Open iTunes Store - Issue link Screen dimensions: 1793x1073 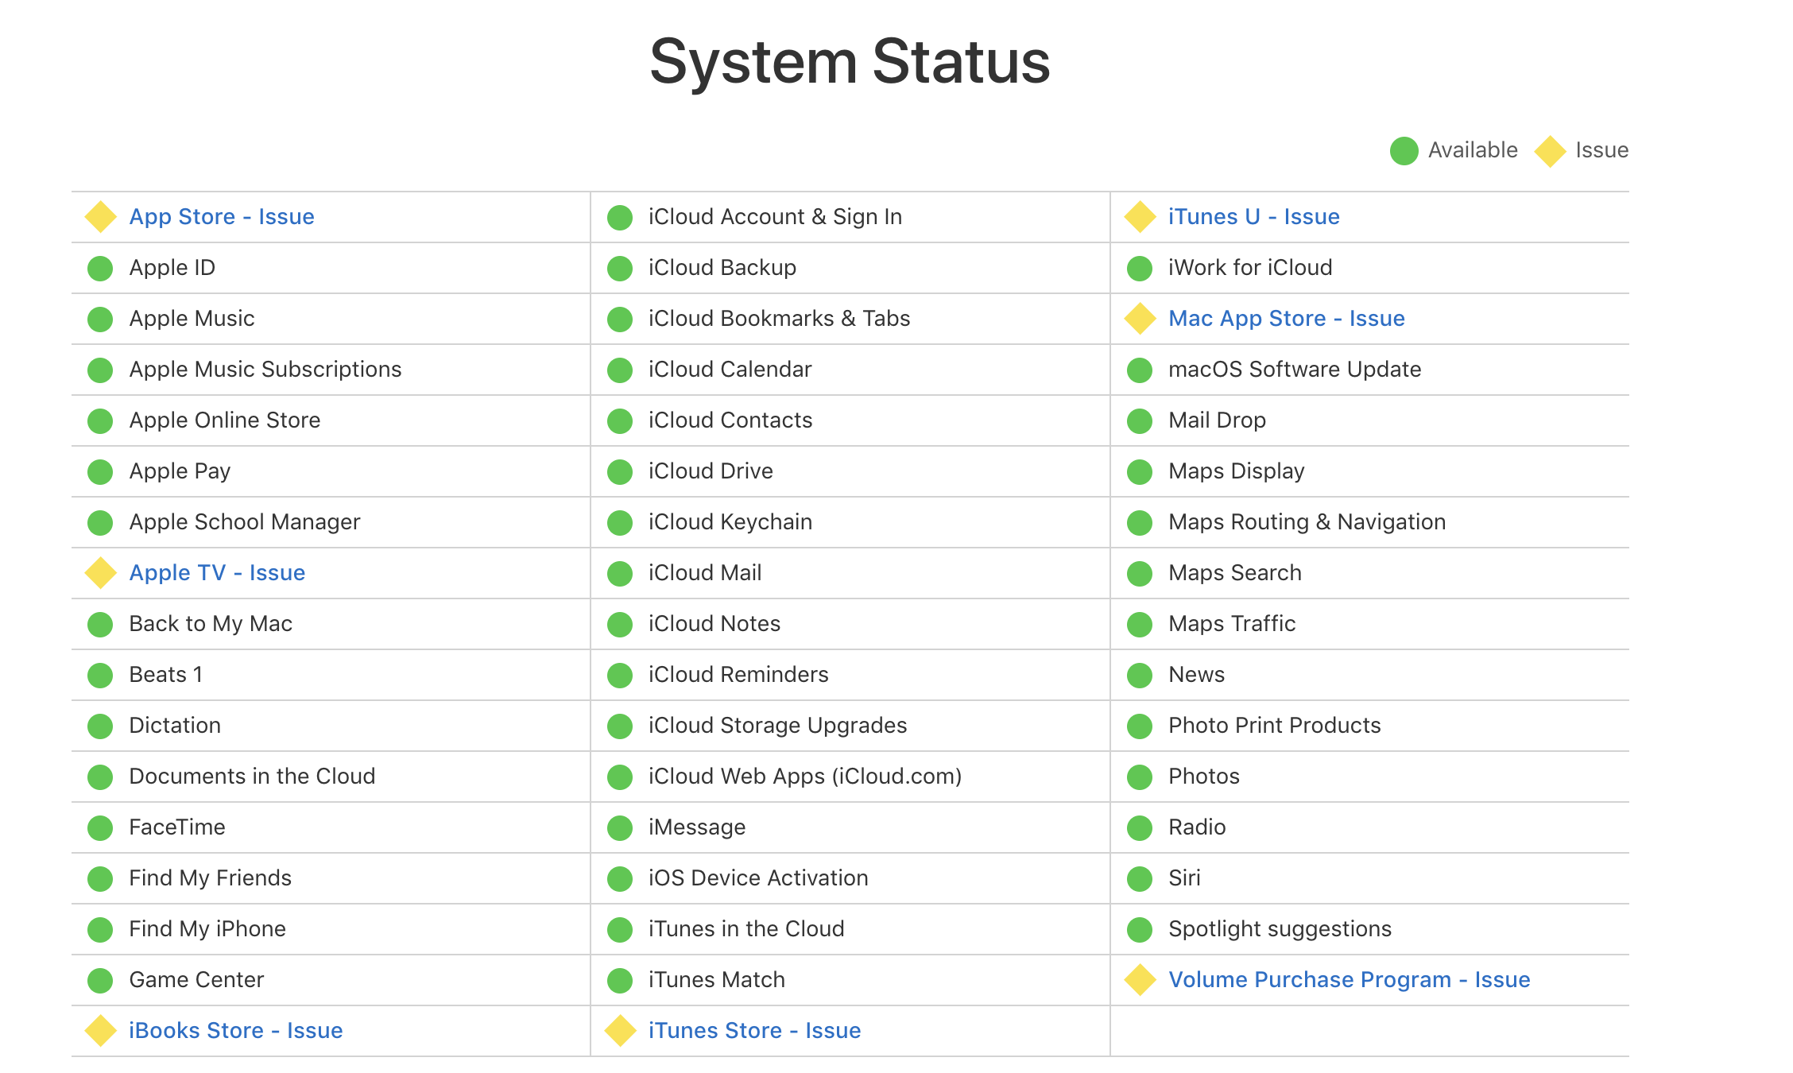tap(754, 1031)
